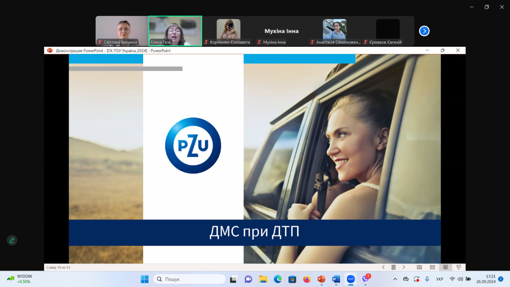The height and width of the screenshot is (287, 510).
Task: Open notification center badge showing 2
Action: pyautogui.click(x=501, y=279)
